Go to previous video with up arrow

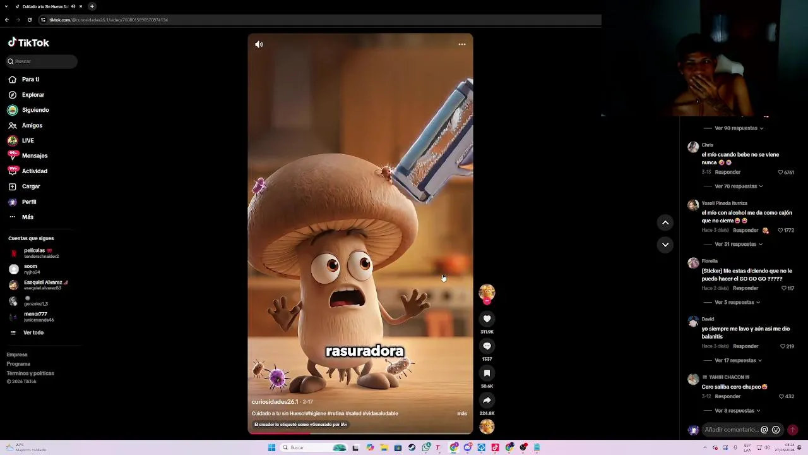[x=665, y=222]
